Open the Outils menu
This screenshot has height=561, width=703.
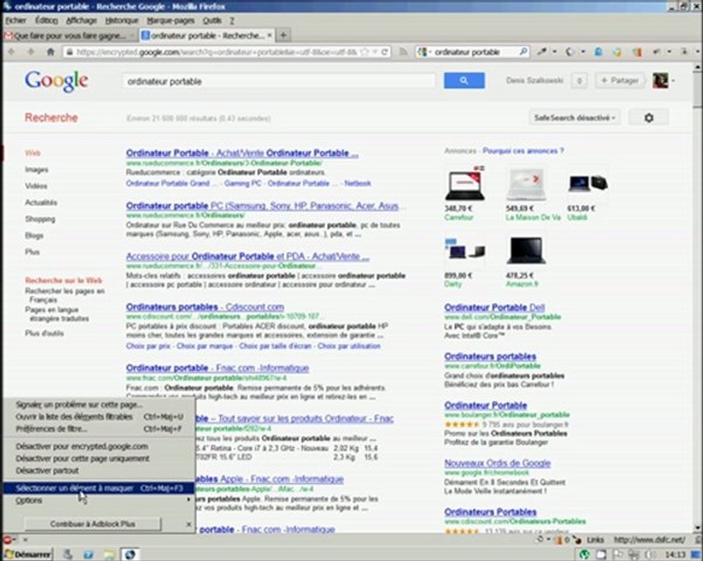tap(212, 20)
